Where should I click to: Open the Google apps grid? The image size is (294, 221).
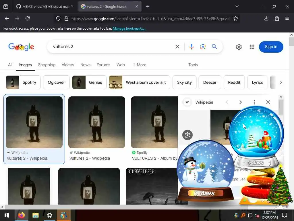click(252, 47)
